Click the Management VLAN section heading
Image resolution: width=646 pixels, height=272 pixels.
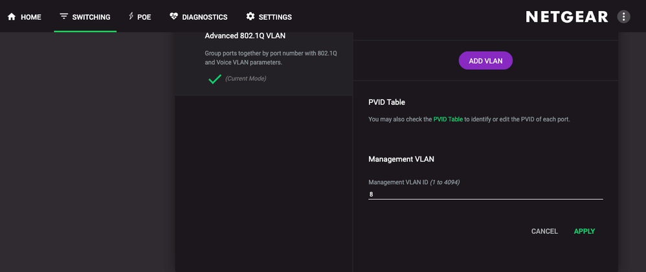click(401, 159)
